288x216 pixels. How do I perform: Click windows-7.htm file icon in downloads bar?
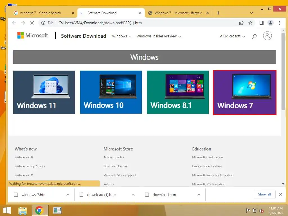pos(16,195)
